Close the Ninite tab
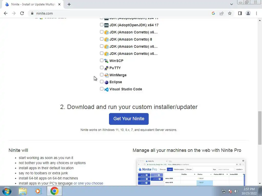Screen dimensions: 262x196 [x=59, y=4]
